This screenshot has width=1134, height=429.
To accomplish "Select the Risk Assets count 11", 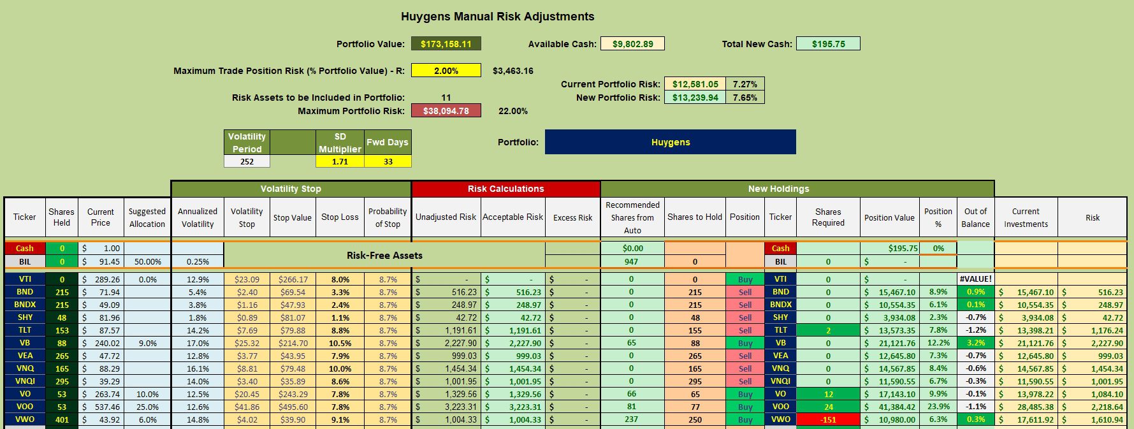I will 446,98.
